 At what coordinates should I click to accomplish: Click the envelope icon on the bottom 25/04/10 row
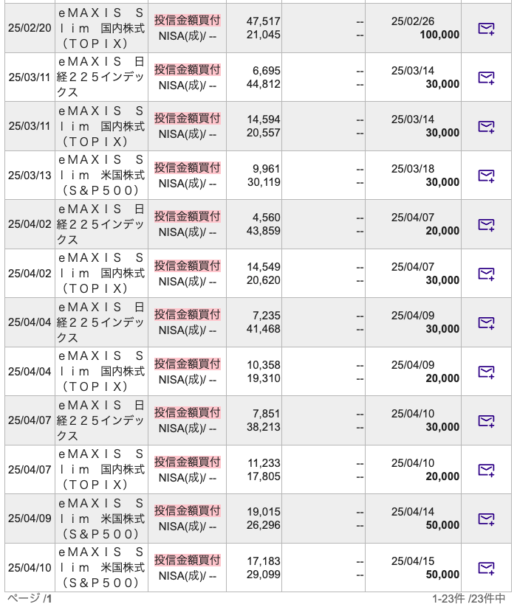coord(487,567)
